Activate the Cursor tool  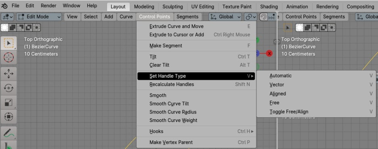click(8, 58)
